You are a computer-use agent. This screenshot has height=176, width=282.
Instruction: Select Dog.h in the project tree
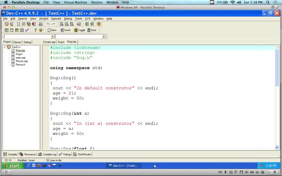[x=19, y=54]
